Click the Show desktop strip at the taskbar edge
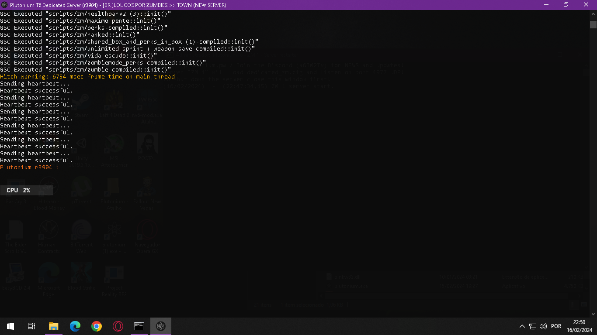Viewport: 597px width, 335px height. [596, 326]
